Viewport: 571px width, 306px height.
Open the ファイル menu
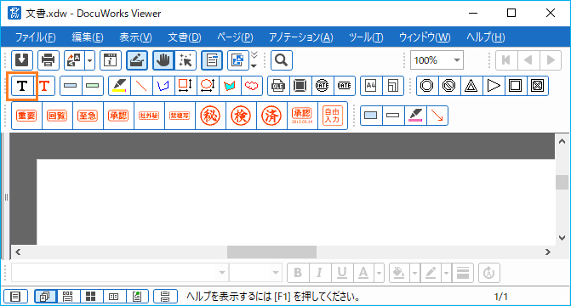click(36, 37)
